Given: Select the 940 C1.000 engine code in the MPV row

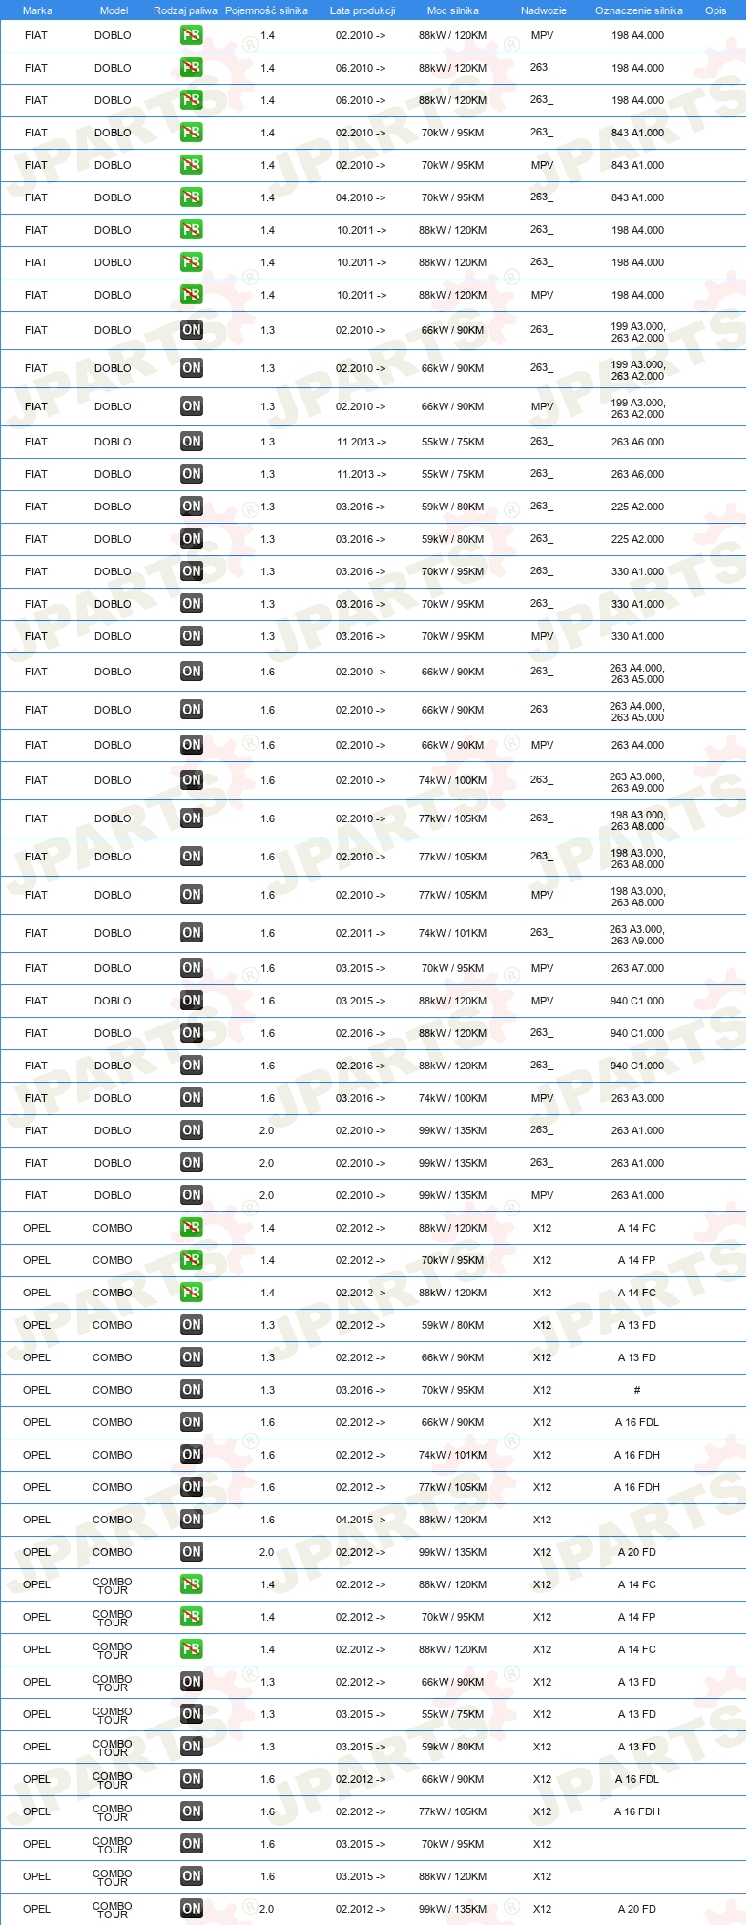Looking at the screenshot, I should coord(637,1001).
